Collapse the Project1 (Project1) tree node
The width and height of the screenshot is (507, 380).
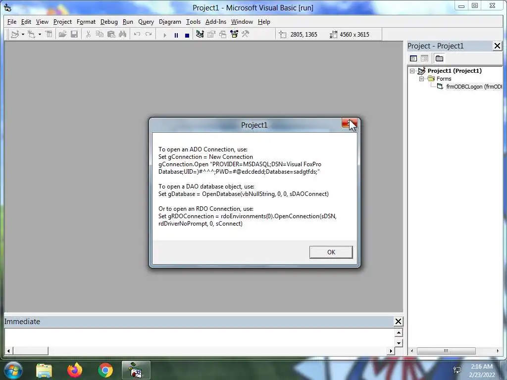412,71
